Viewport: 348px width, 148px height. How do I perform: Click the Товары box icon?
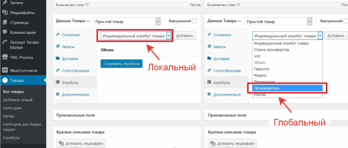pos(5,80)
